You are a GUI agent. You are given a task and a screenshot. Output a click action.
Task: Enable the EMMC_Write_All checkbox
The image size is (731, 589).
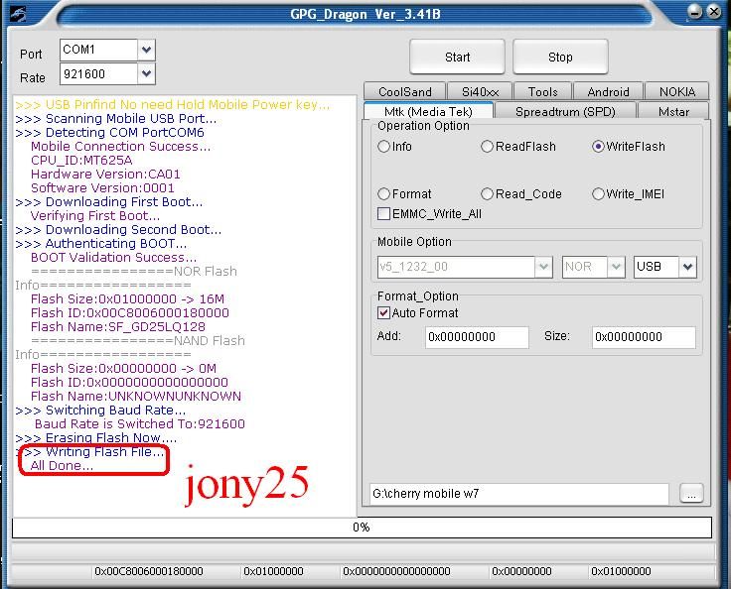[x=384, y=214]
